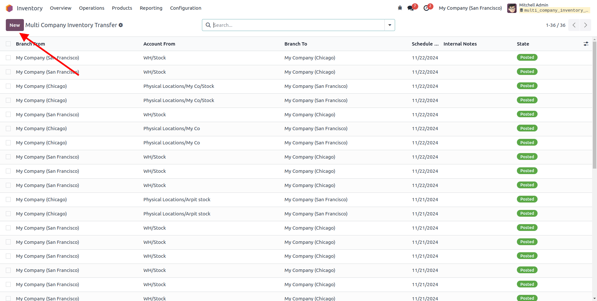Click the gear icon beside the title
This screenshot has width=597, height=301.
[x=121, y=25]
